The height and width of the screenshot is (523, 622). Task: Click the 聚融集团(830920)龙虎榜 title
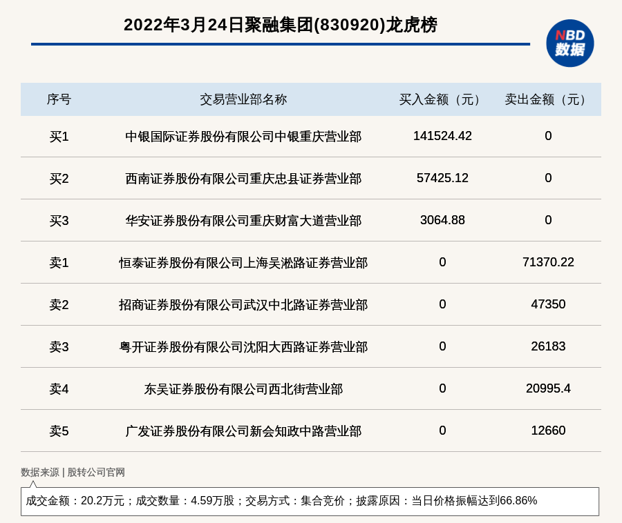click(280, 25)
